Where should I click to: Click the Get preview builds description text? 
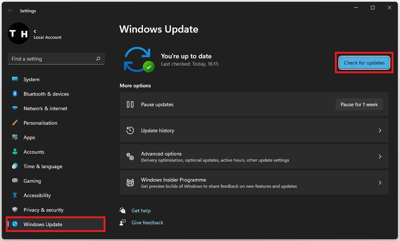(x=219, y=186)
